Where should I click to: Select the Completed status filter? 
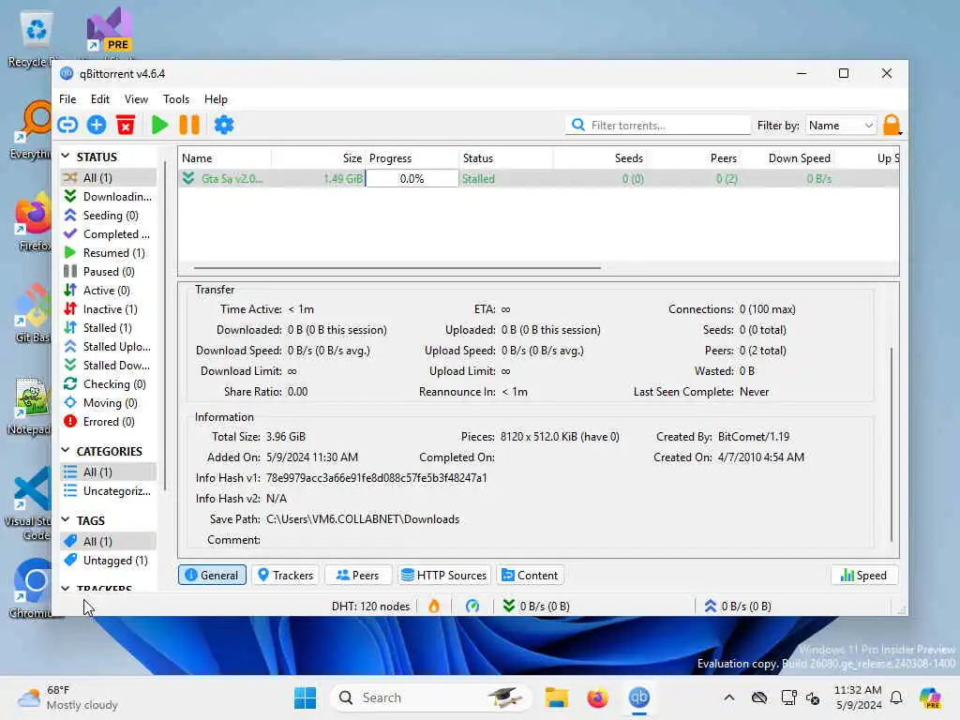pyautogui.click(x=108, y=233)
